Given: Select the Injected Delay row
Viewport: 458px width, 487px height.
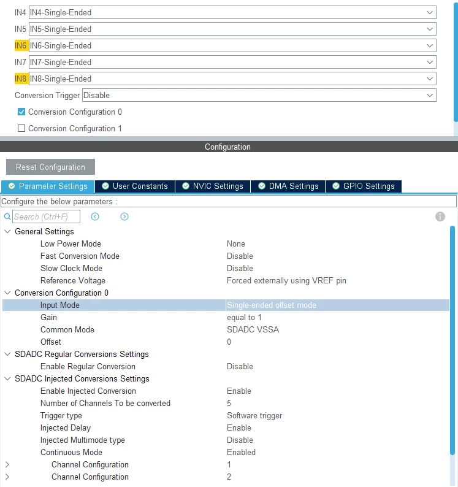Looking at the screenshot, I should (x=226, y=428).
